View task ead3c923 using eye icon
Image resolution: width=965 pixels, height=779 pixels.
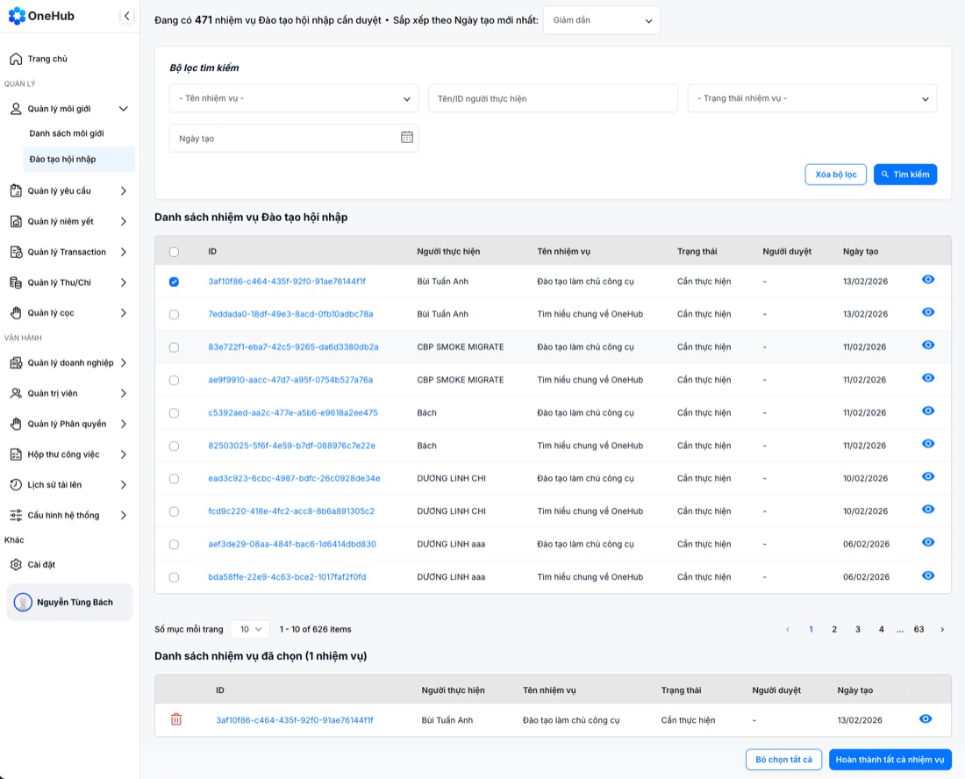point(928,477)
